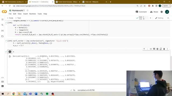The image size is (172, 96).
Task: Open the Editing mode dropdown
Action: tap(159, 18)
